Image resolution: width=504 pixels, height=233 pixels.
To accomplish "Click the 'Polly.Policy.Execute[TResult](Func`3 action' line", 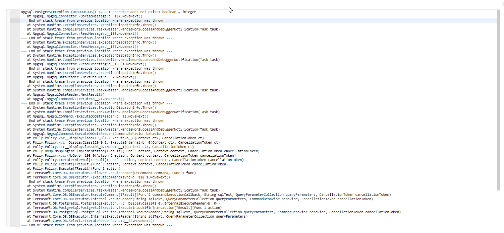I will click(127, 164).
